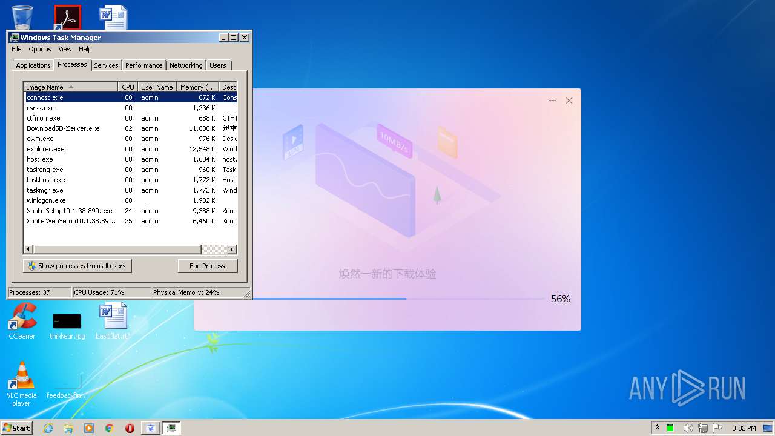775x436 pixels.
Task: Open the Word document icon at desktop top
Action: 113,17
